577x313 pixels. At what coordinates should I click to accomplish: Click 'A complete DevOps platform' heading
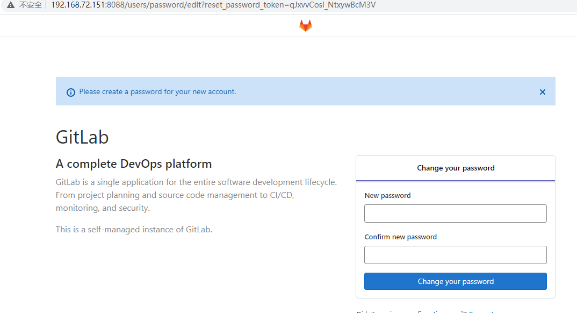coord(134,164)
